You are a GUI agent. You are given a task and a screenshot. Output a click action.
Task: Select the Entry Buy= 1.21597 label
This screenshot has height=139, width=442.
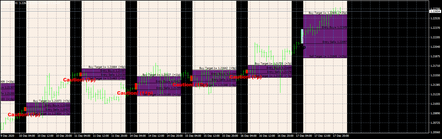113,71
